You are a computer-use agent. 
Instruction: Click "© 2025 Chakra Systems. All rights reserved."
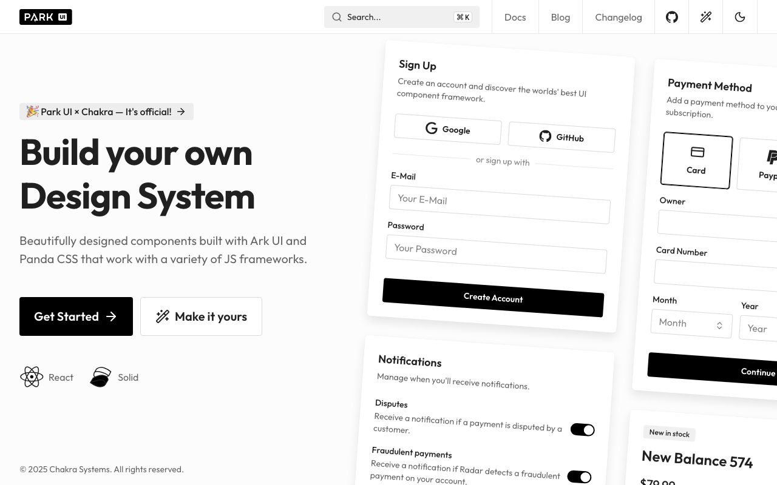click(101, 469)
